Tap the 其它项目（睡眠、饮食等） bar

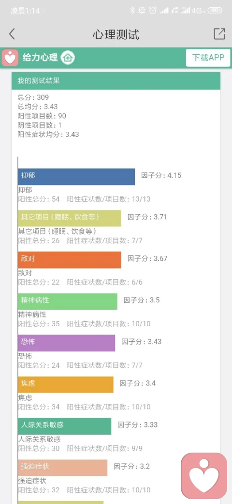tap(70, 218)
